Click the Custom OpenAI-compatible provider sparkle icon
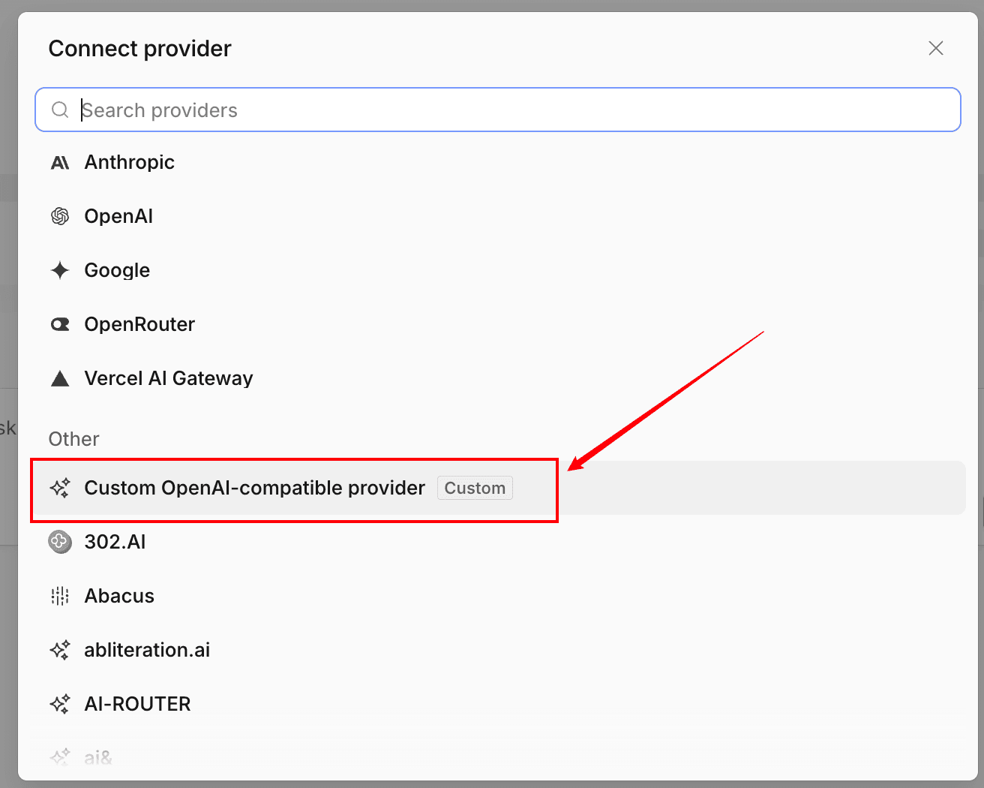Screen dimensions: 984x788 (60, 488)
